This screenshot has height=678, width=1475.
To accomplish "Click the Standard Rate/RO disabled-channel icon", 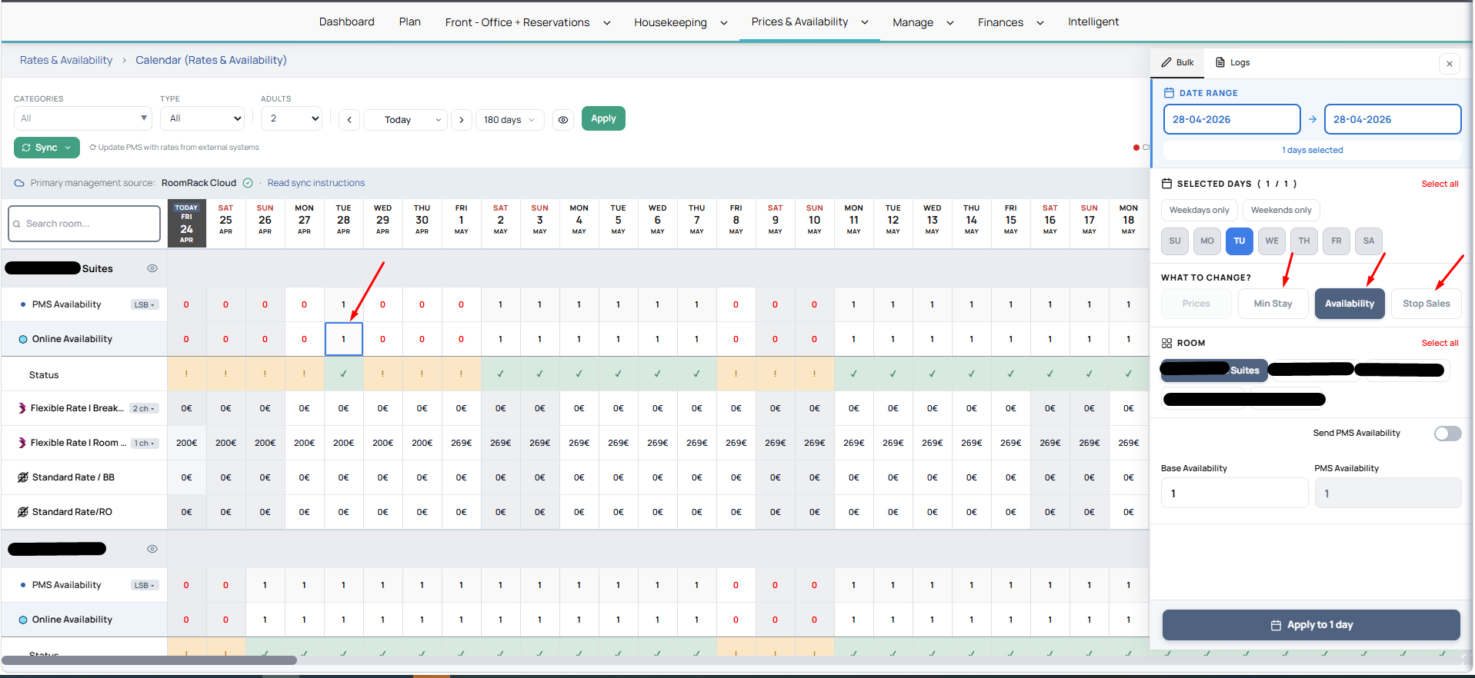I will 23,512.
